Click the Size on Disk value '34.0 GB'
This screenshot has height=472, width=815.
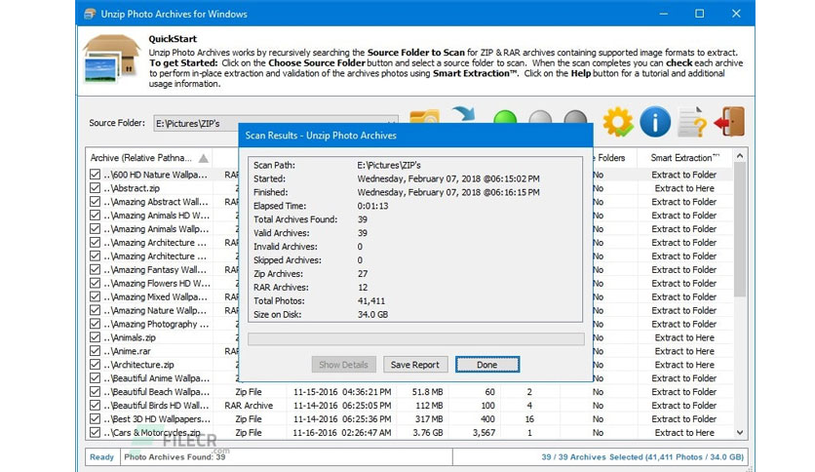coord(372,314)
